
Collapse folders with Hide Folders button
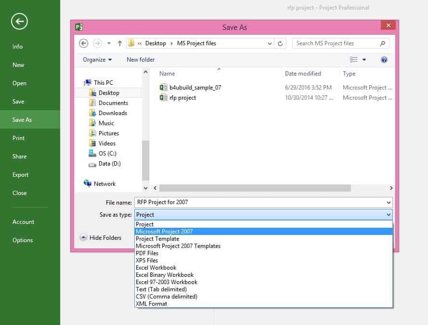tap(101, 237)
